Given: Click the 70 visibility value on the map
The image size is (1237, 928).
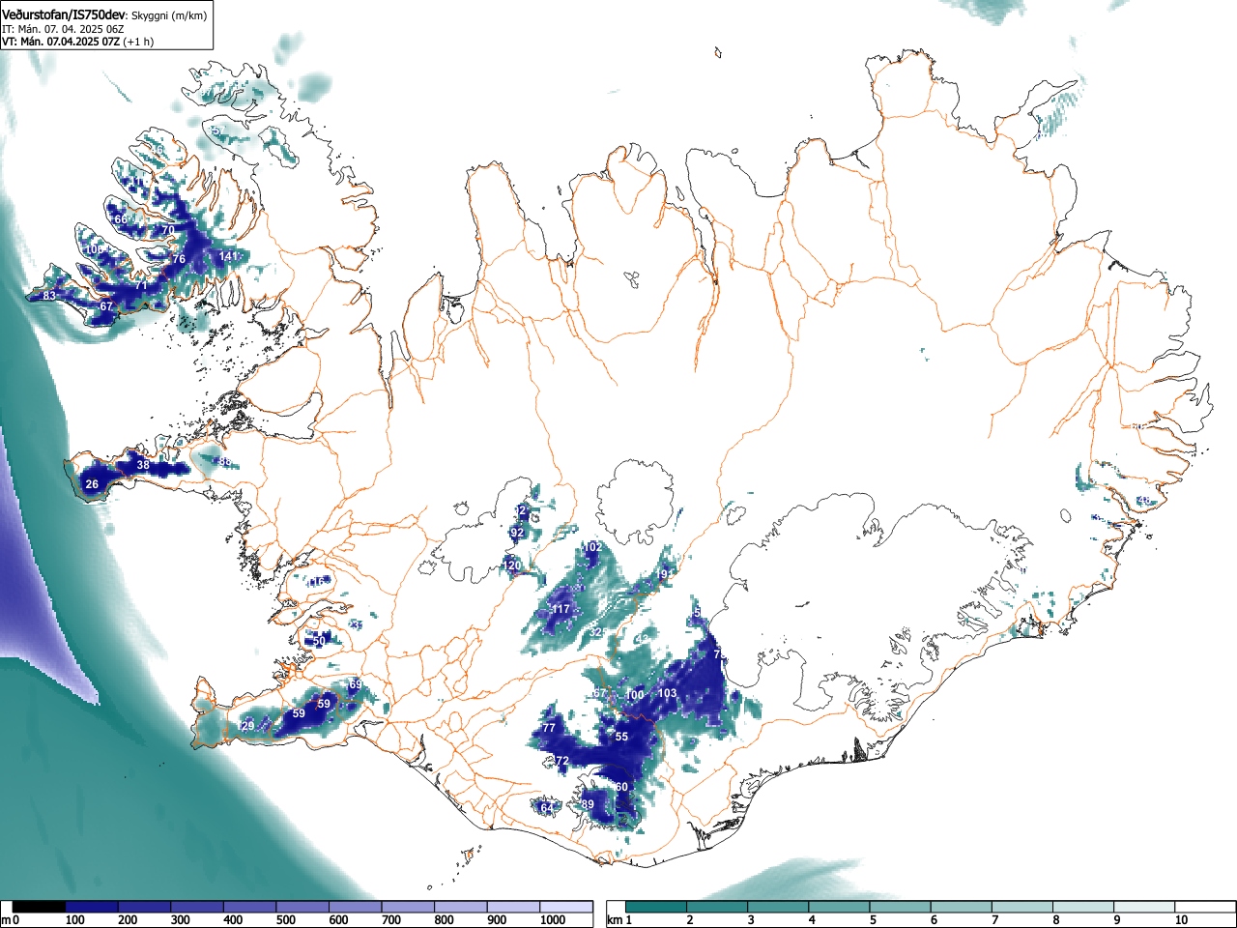Looking at the screenshot, I should pyautogui.click(x=168, y=230).
